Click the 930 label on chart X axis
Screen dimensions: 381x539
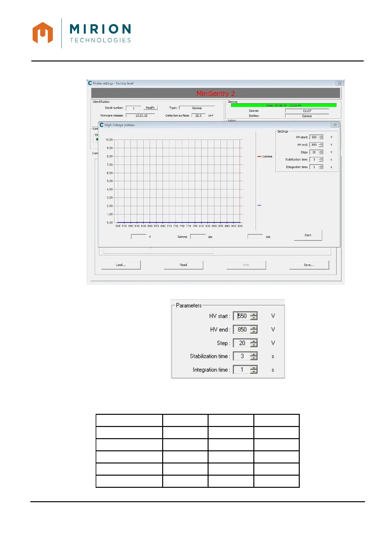point(240,226)
